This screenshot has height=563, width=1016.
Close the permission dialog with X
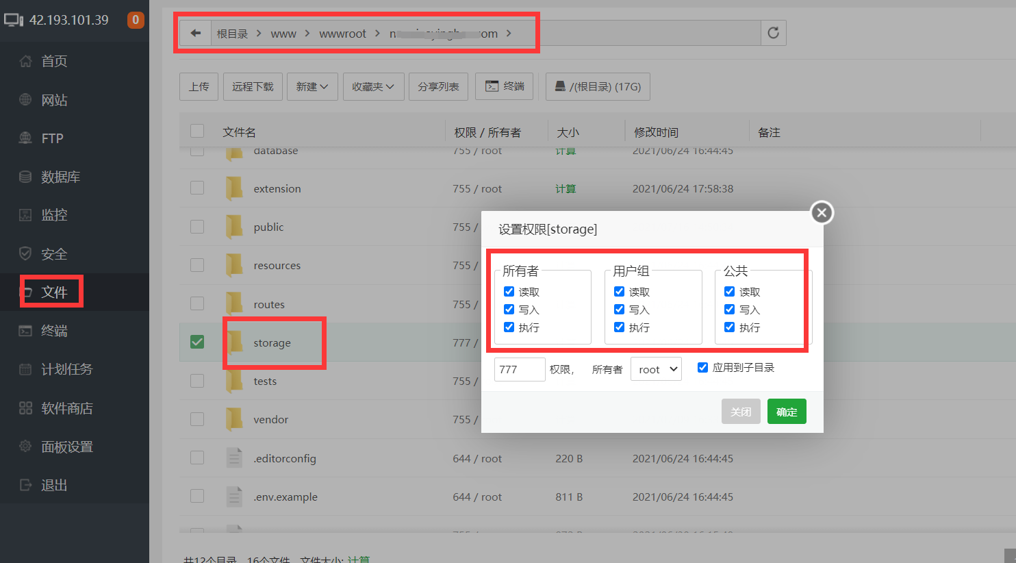pos(822,213)
